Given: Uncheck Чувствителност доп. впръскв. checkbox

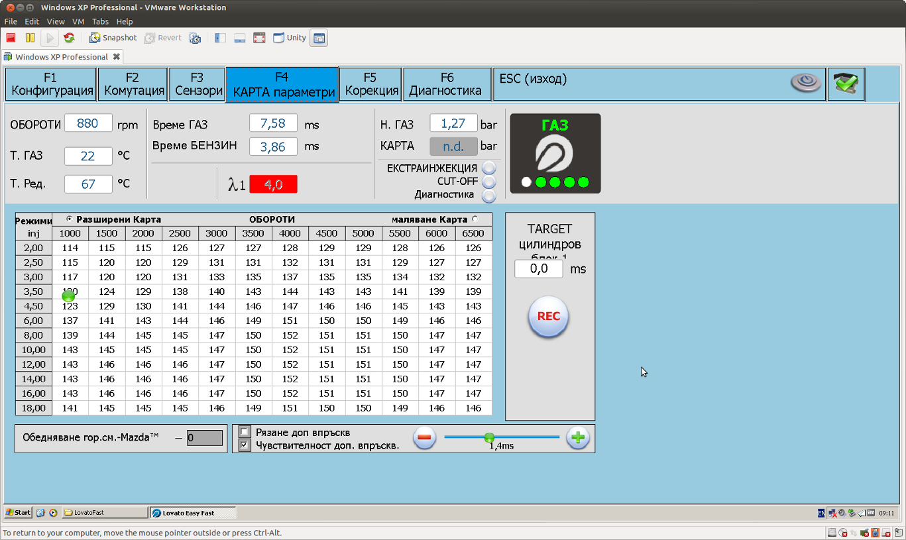Looking at the screenshot, I should tap(245, 445).
